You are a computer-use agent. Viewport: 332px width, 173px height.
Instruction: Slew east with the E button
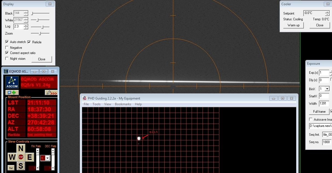pos(30,157)
